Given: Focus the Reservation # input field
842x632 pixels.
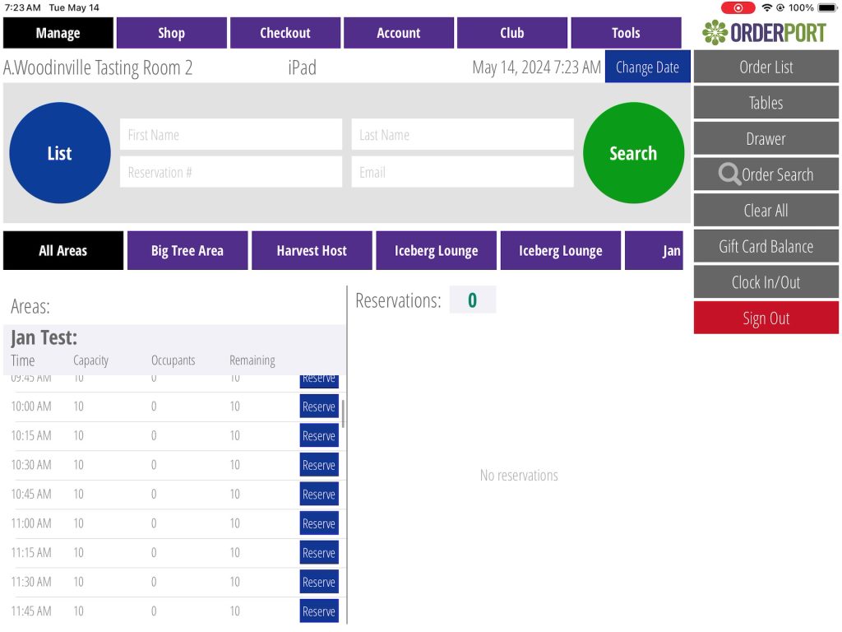Looking at the screenshot, I should click(x=230, y=172).
